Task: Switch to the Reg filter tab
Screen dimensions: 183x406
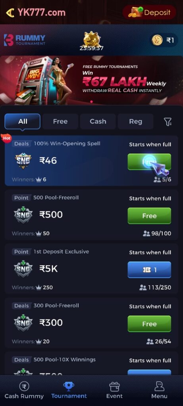Action: (136, 121)
